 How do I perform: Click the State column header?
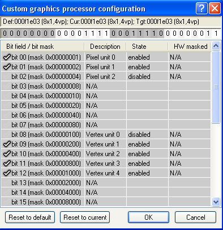click(147, 47)
